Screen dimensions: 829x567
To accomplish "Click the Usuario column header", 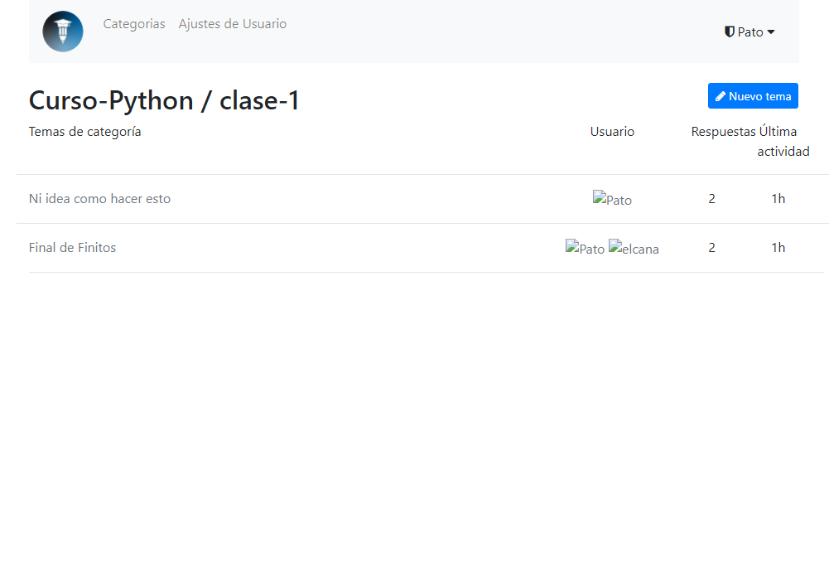I will [x=612, y=131].
